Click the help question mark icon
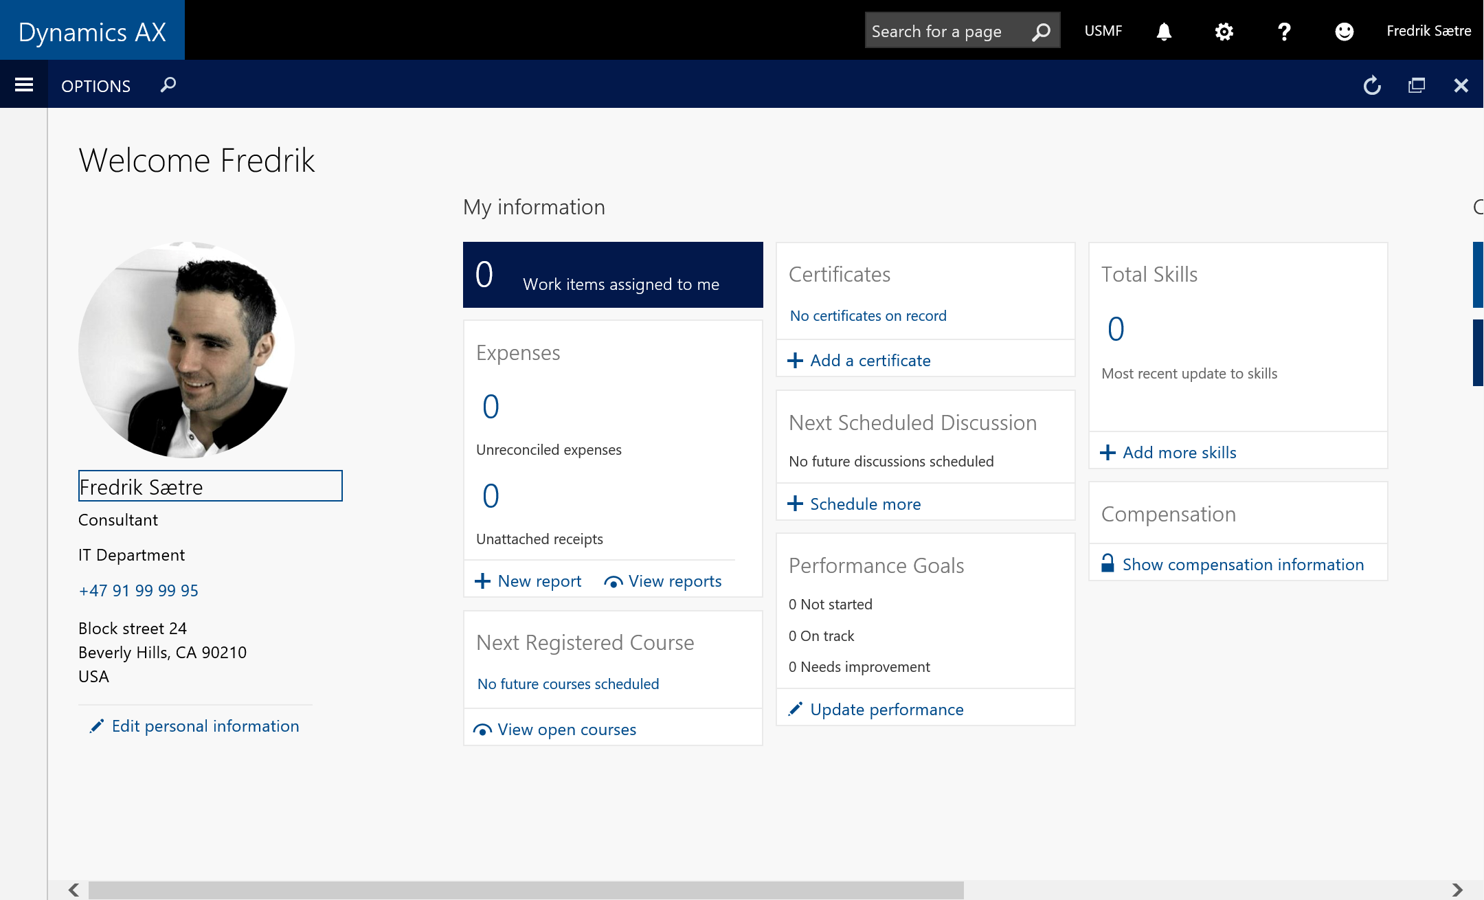1484x900 pixels. pos(1283,32)
